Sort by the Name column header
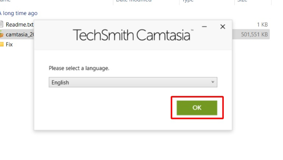283x160 pixels. (5, 1)
